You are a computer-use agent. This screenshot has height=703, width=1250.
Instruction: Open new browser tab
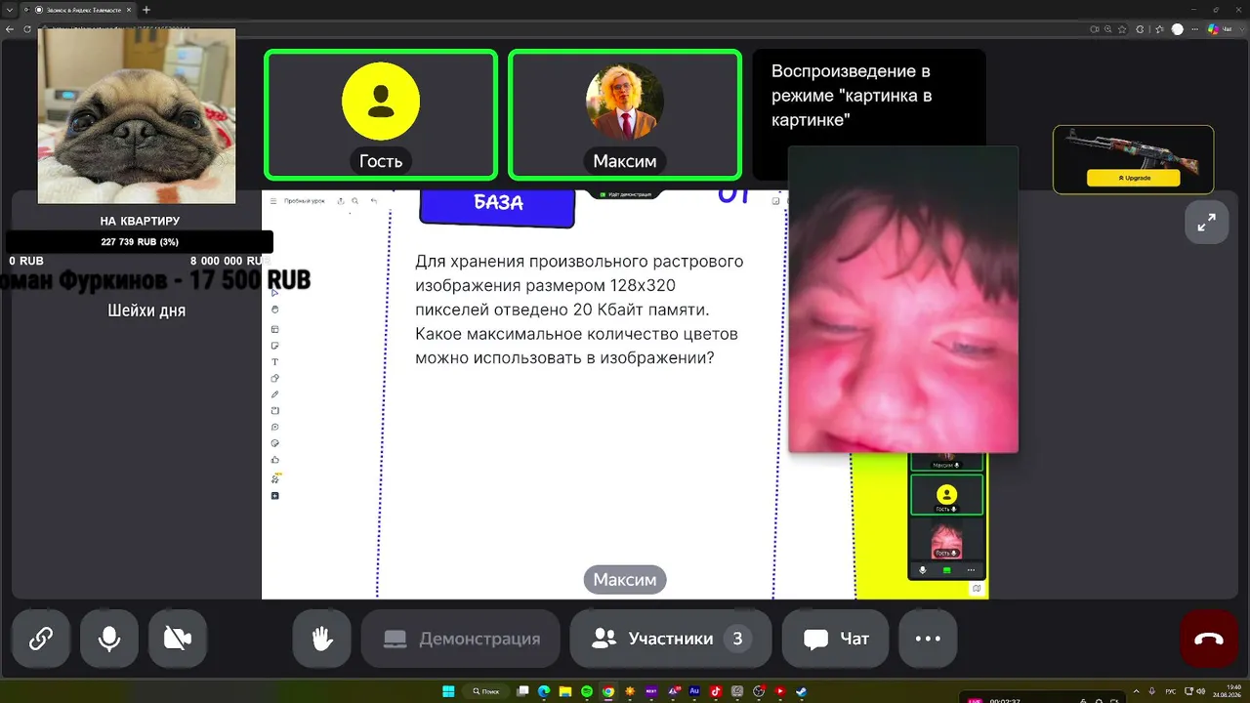[x=146, y=10]
